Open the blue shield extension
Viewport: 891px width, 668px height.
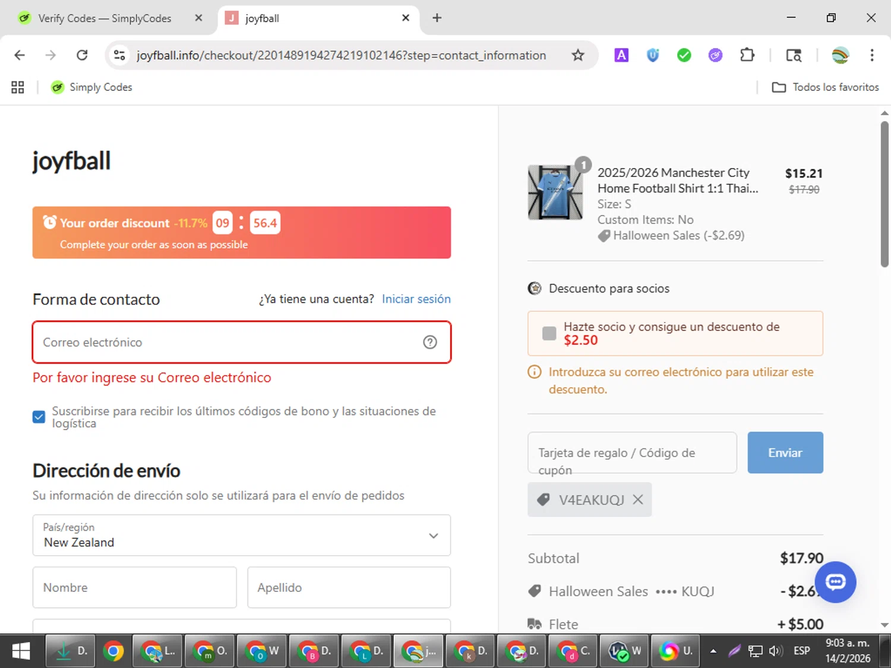tap(653, 55)
